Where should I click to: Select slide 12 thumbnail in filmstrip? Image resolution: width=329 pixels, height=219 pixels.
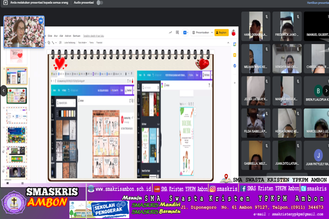17,154
